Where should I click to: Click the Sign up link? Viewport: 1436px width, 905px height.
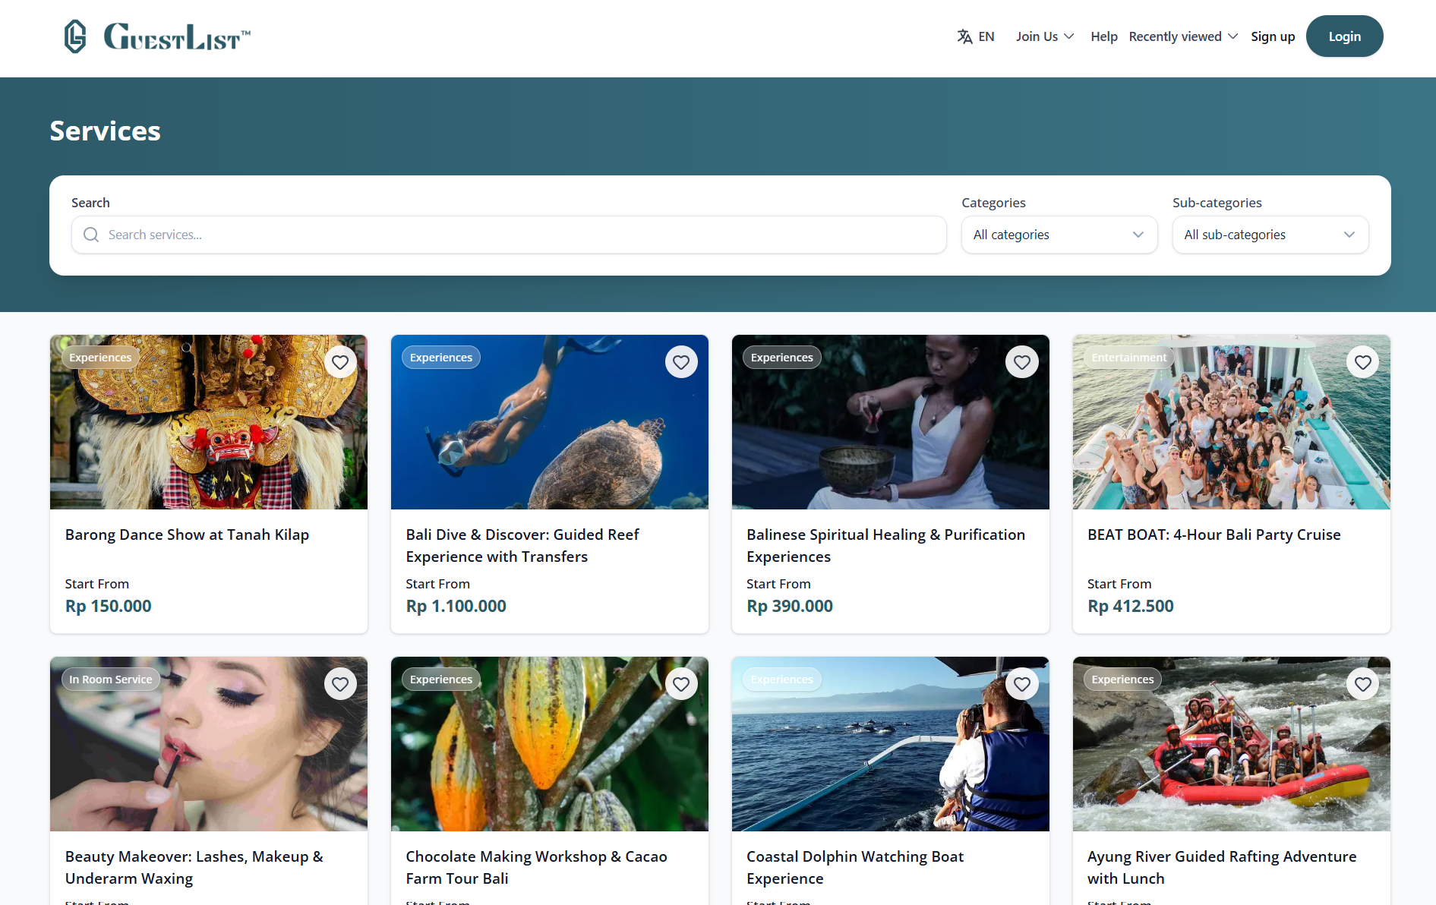click(x=1273, y=36)
